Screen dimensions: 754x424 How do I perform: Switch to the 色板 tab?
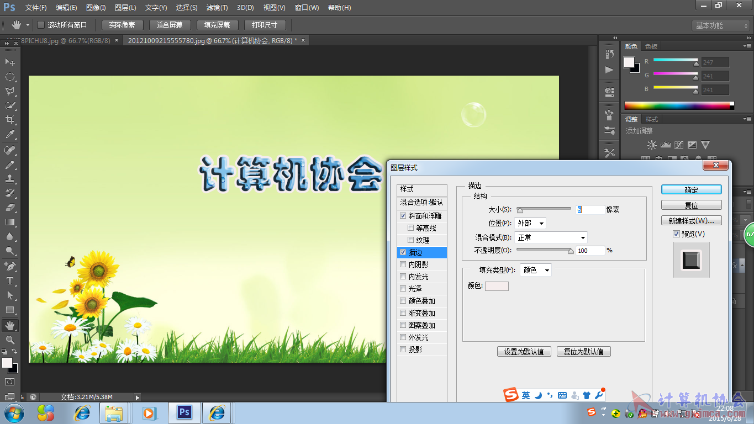(x=651, y=47)
